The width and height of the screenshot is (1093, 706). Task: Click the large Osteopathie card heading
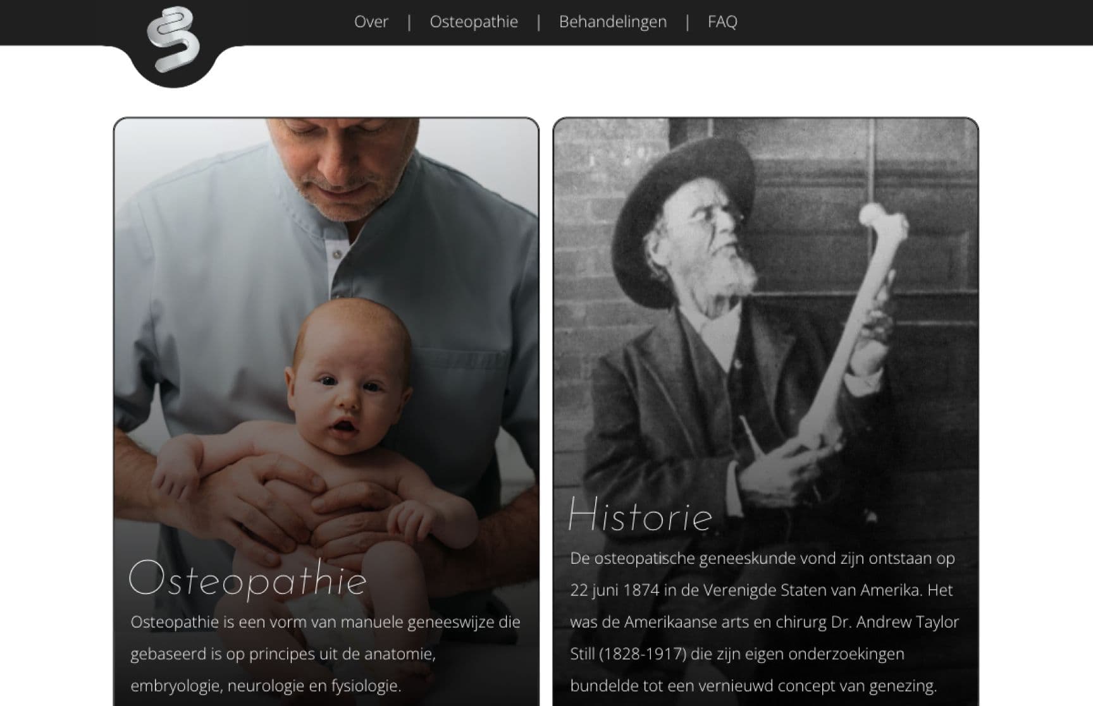(x=247, y=578)
